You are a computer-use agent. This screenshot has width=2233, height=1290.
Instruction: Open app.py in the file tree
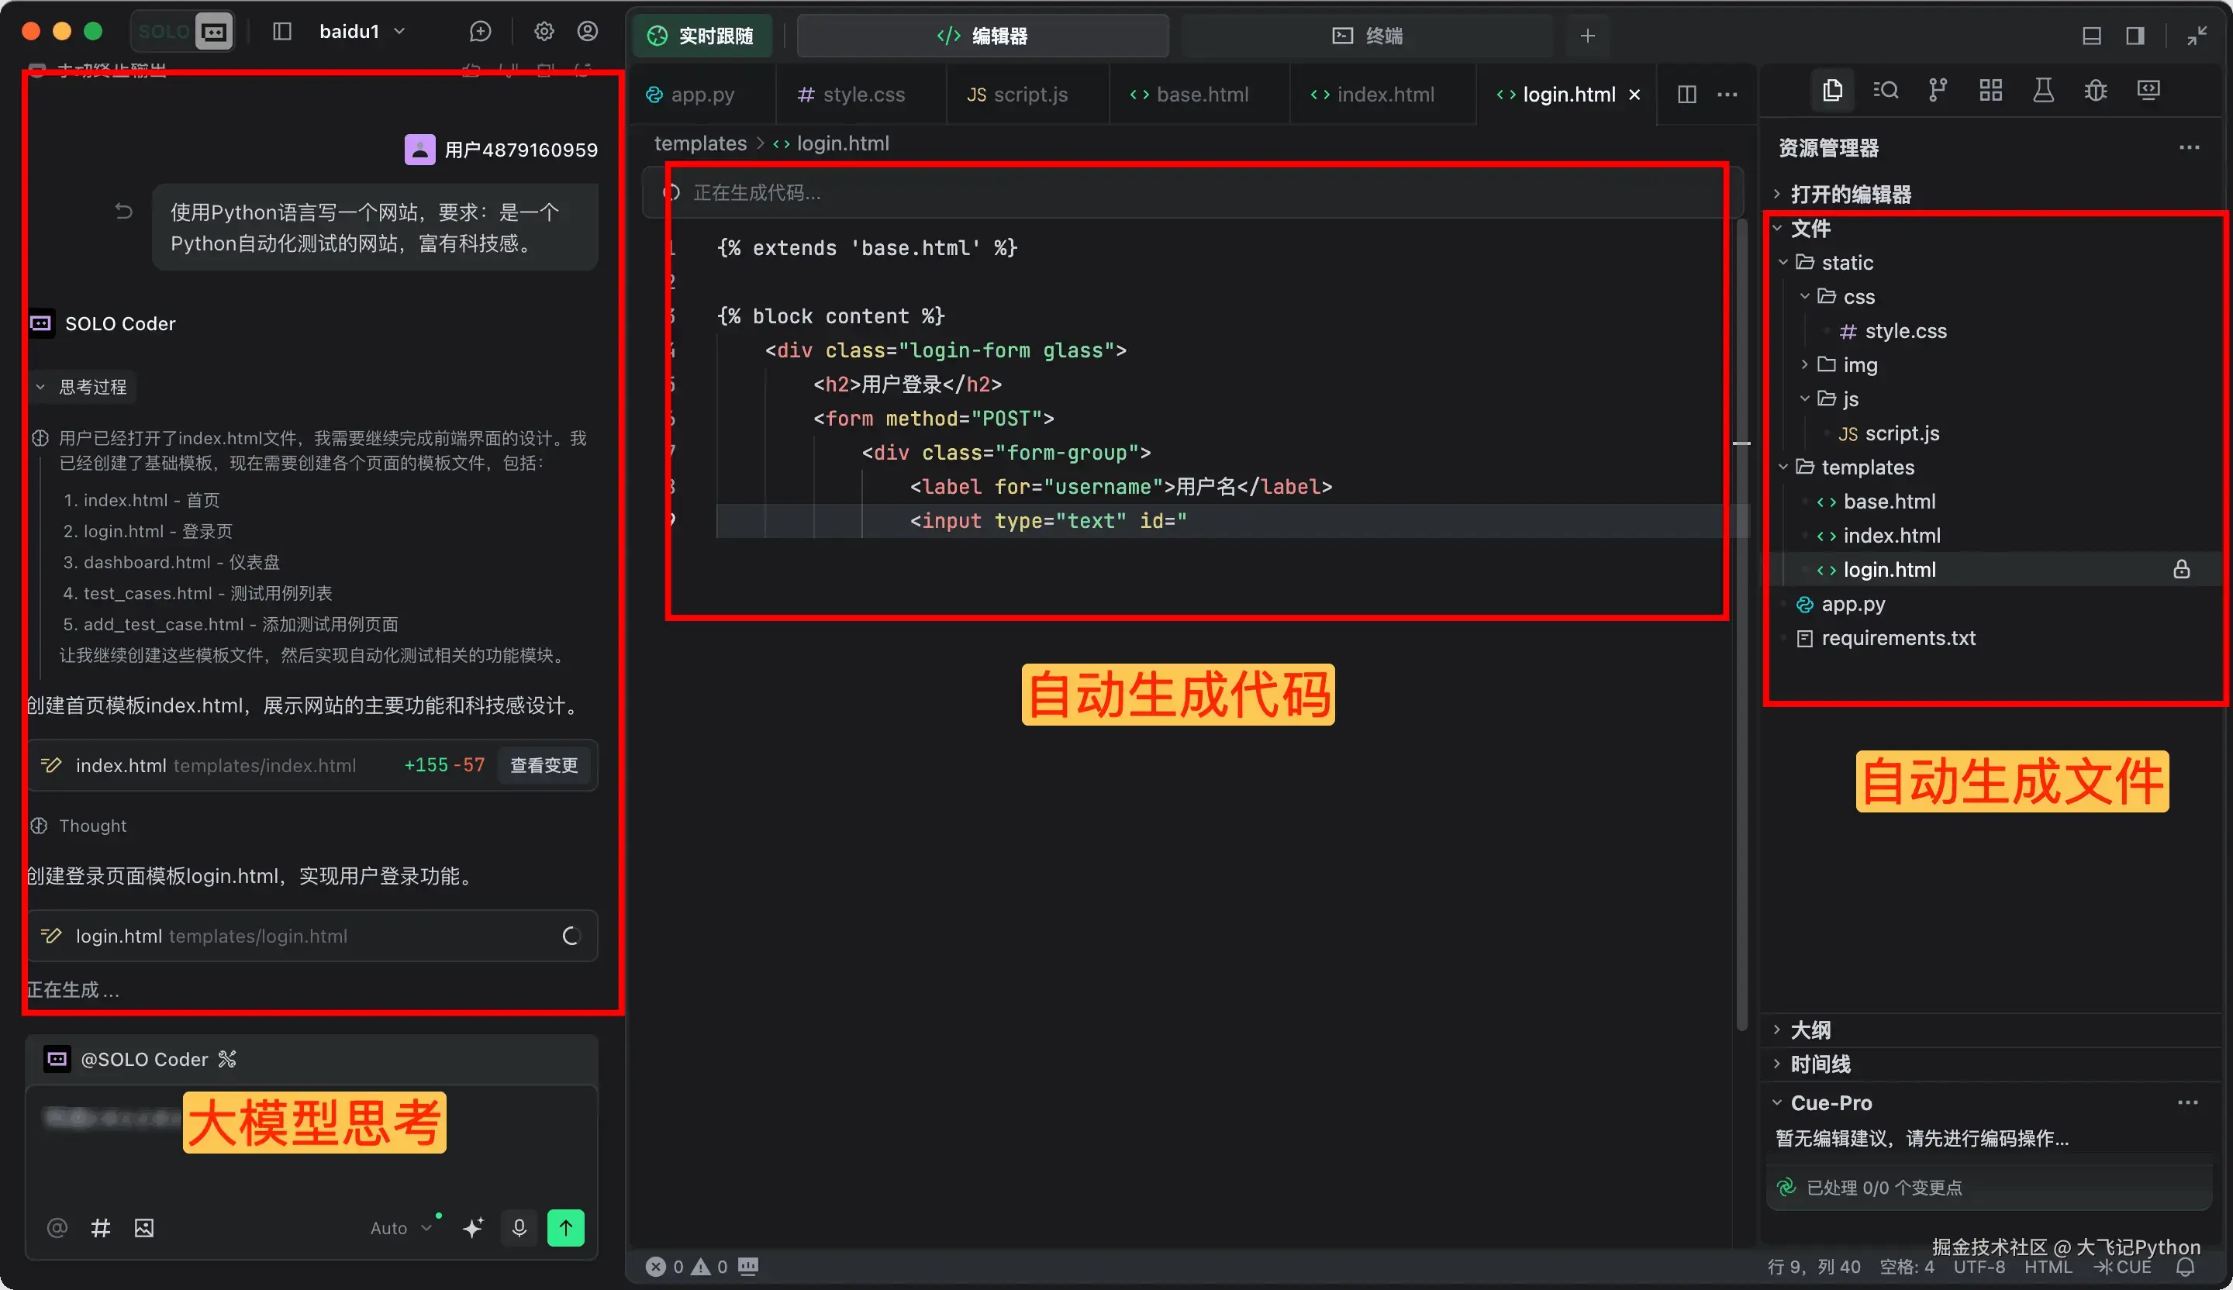[1853, 604]
